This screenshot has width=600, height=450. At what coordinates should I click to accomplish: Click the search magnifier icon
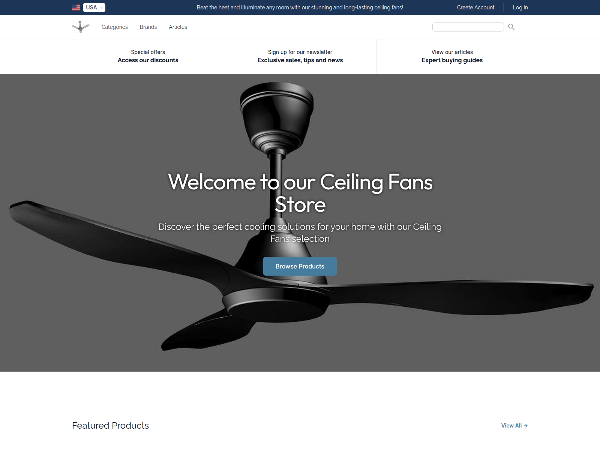511,27
